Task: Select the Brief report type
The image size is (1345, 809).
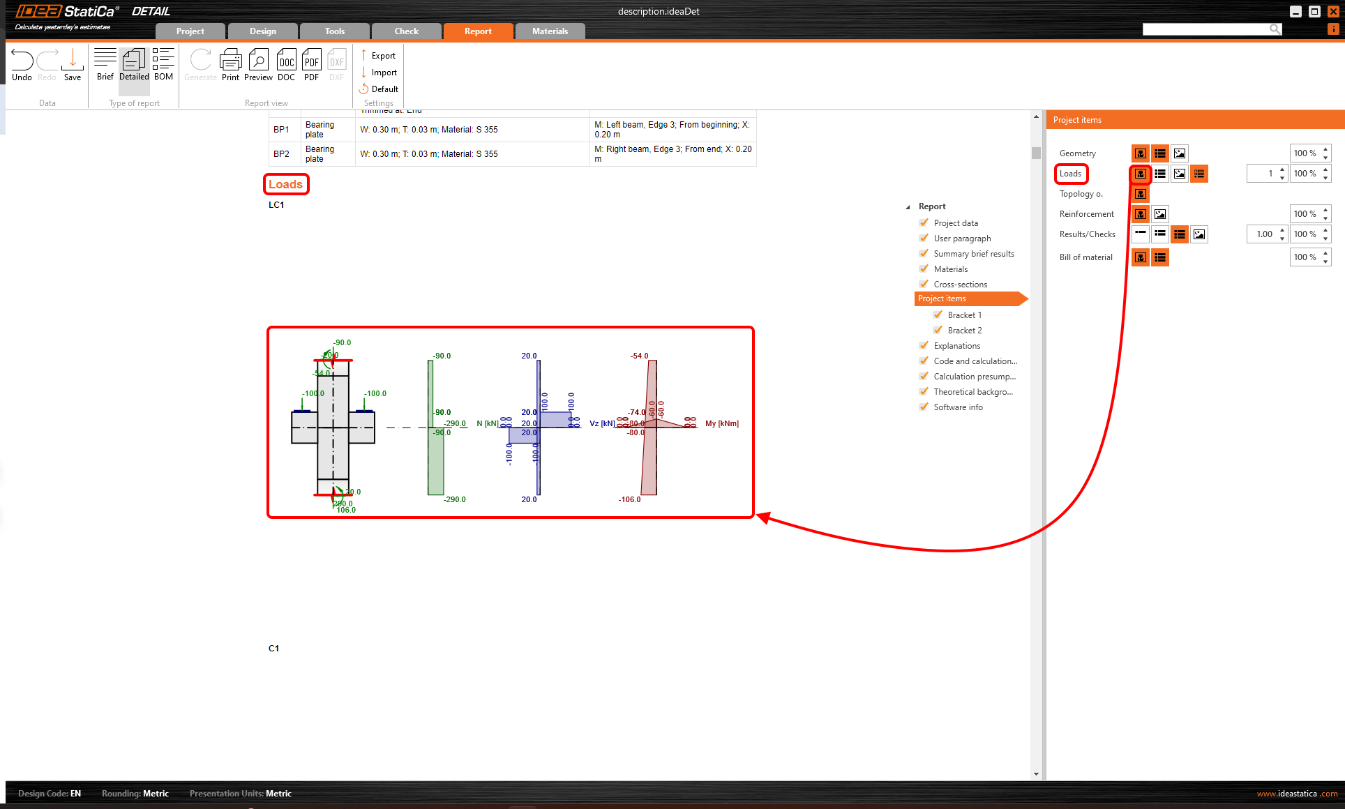Action: tap(105, 65)
